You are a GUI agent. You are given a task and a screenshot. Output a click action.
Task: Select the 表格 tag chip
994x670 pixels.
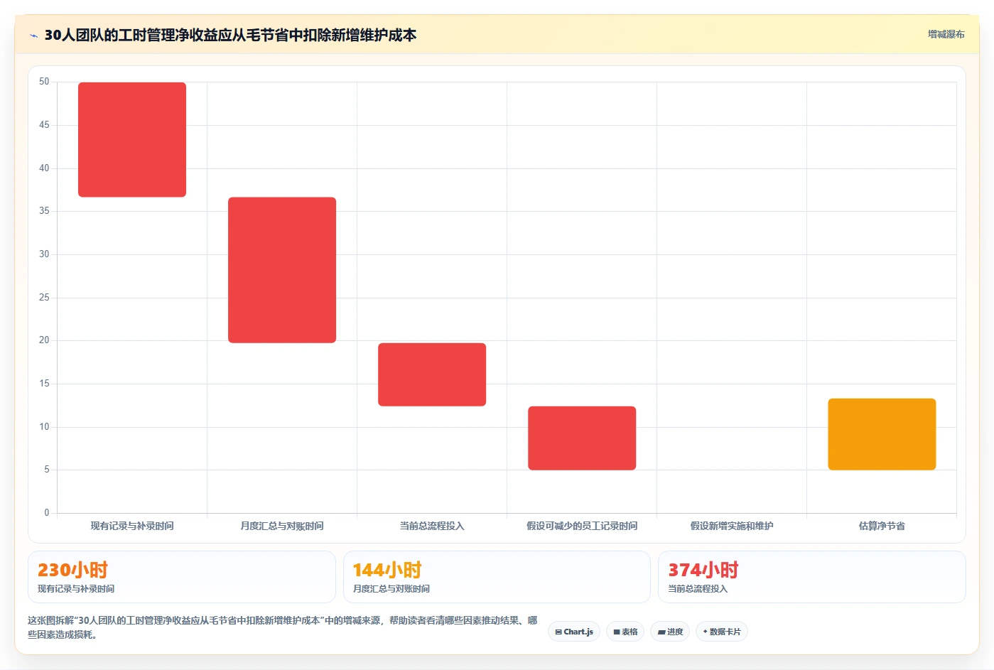click(x=625, y=632)
